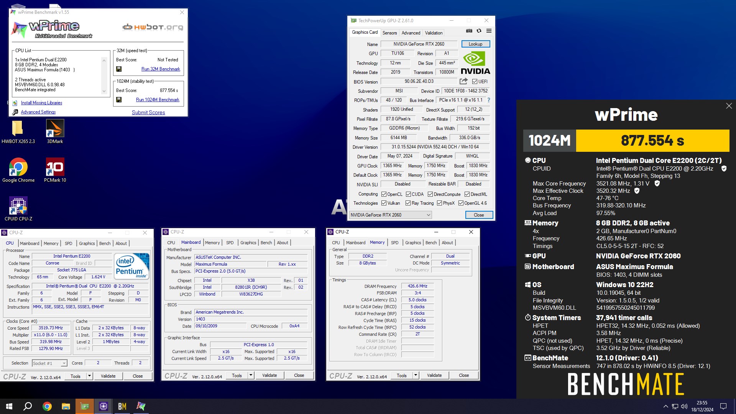The height and width of the screenshot is (414, 736).
Task: Share the BIOS version using the export icon
Action: coord(463,81)
